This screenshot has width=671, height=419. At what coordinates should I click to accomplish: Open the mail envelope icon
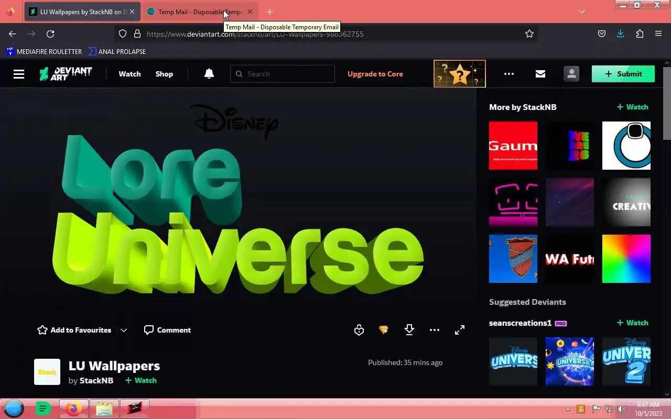point(540,74)
